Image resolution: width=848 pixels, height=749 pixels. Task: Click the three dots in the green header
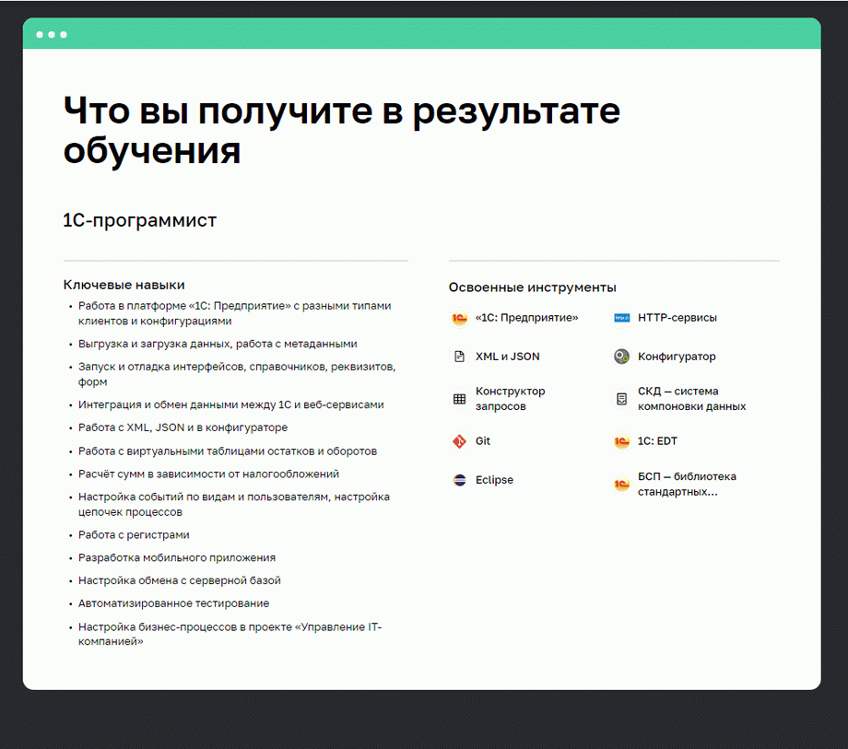coord(52,35)
